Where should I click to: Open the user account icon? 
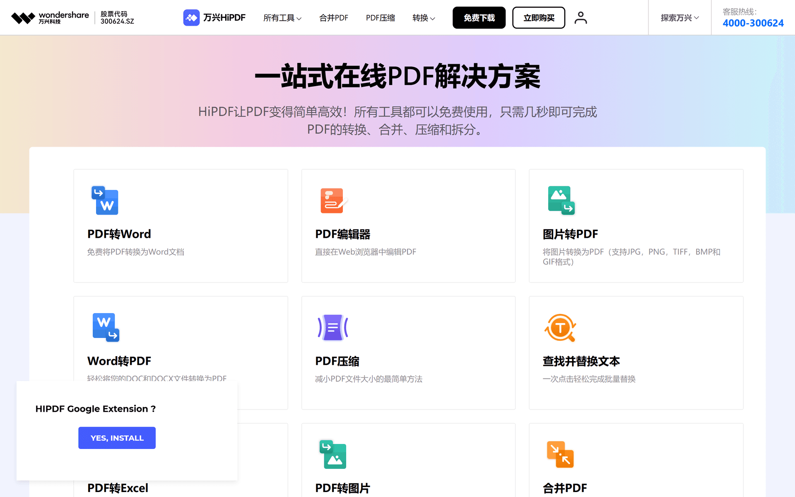(x=581, y=18)
